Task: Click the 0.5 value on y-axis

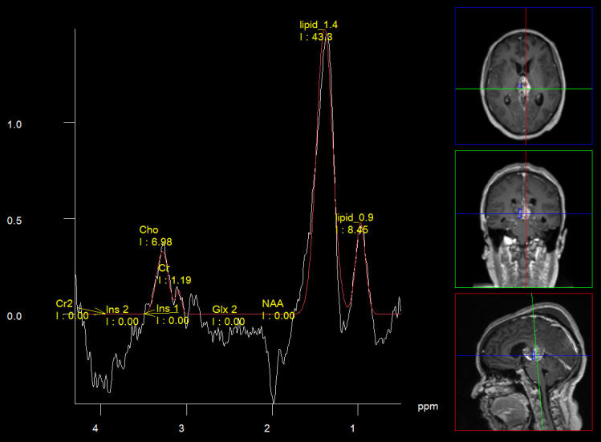Action: click(x=14, y=221)
